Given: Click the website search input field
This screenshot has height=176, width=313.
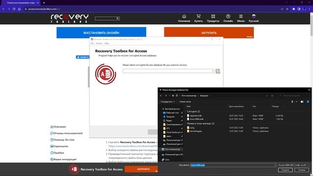Looking at the screenshot, I should click(x=106, y=19).
